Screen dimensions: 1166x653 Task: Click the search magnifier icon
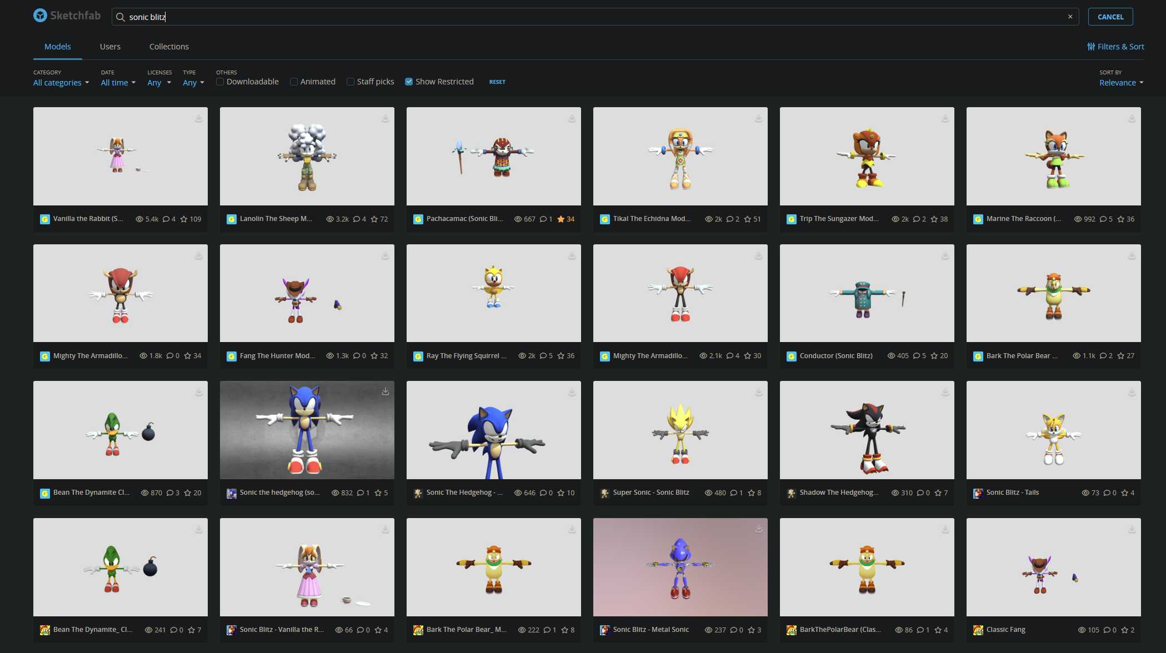click(120, 17)
